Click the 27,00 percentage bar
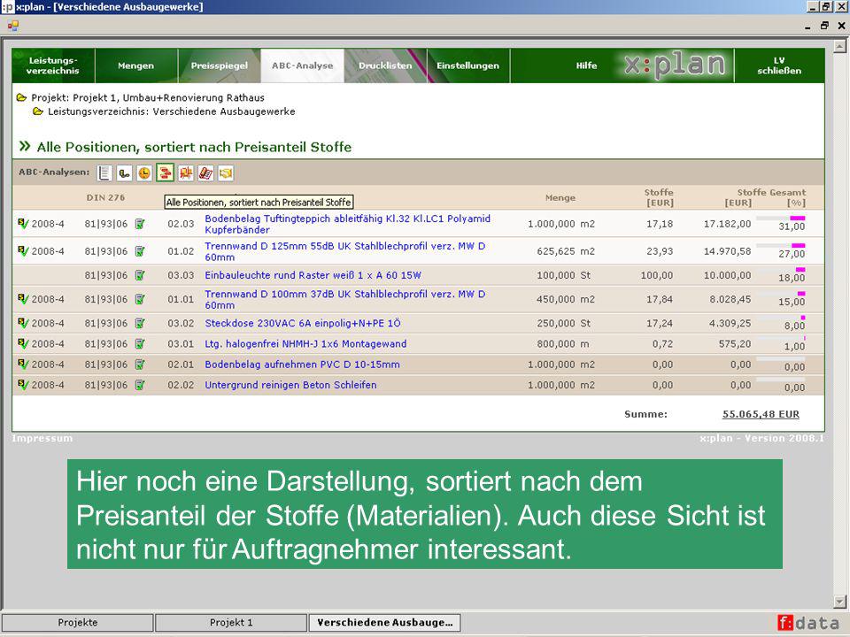The width and height of the screenshot is (850, 637). tap(781, 245)
